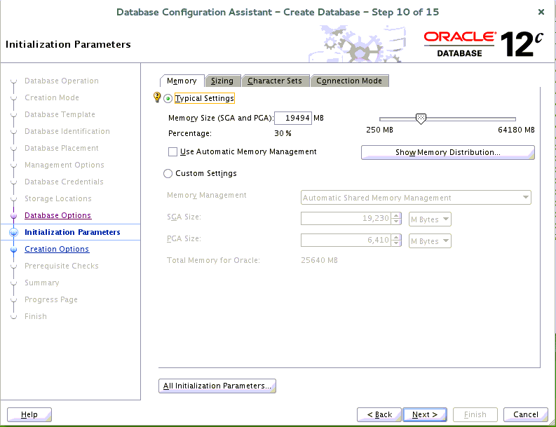Click the memory size slider handle
Viewport: 556px width, 427px height.
[421, 119]
